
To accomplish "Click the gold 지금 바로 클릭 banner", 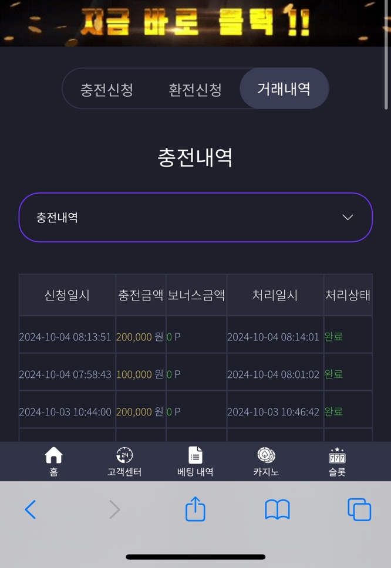I will (195, 23).
